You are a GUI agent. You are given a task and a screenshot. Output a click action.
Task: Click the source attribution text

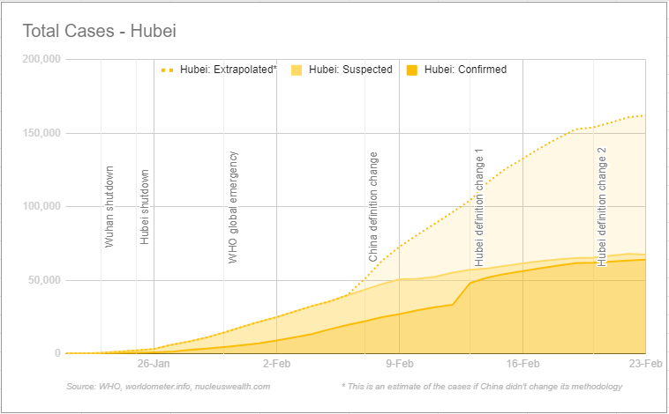tap(168, 387)
